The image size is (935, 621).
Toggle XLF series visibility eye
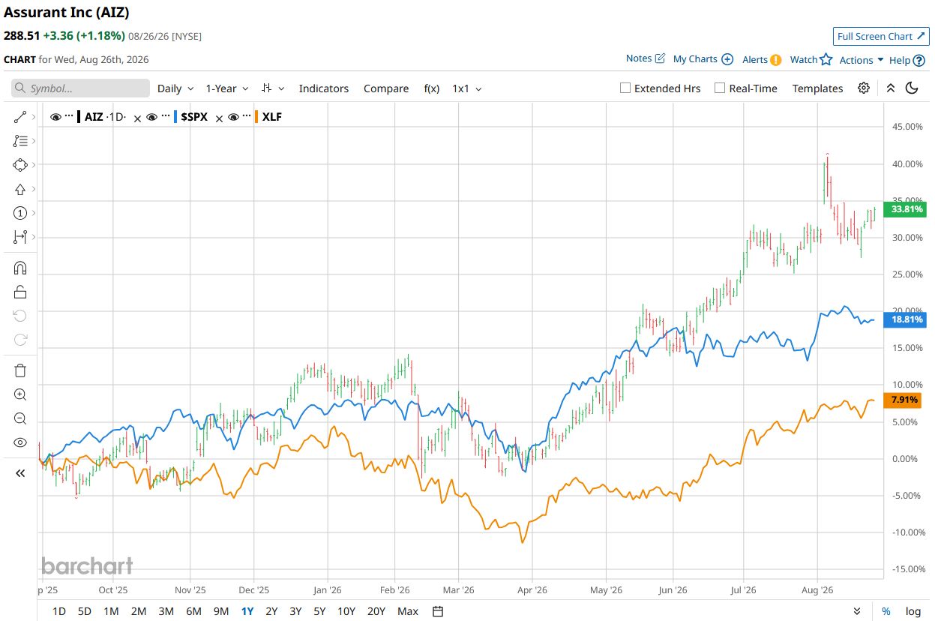coord(234,117)
